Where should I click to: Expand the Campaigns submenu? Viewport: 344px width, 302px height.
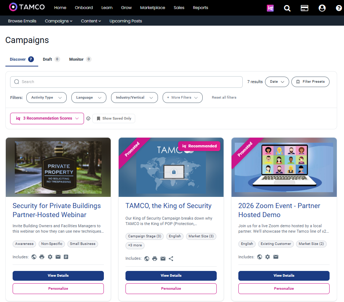pyautogui.click(x=58, y=21)
